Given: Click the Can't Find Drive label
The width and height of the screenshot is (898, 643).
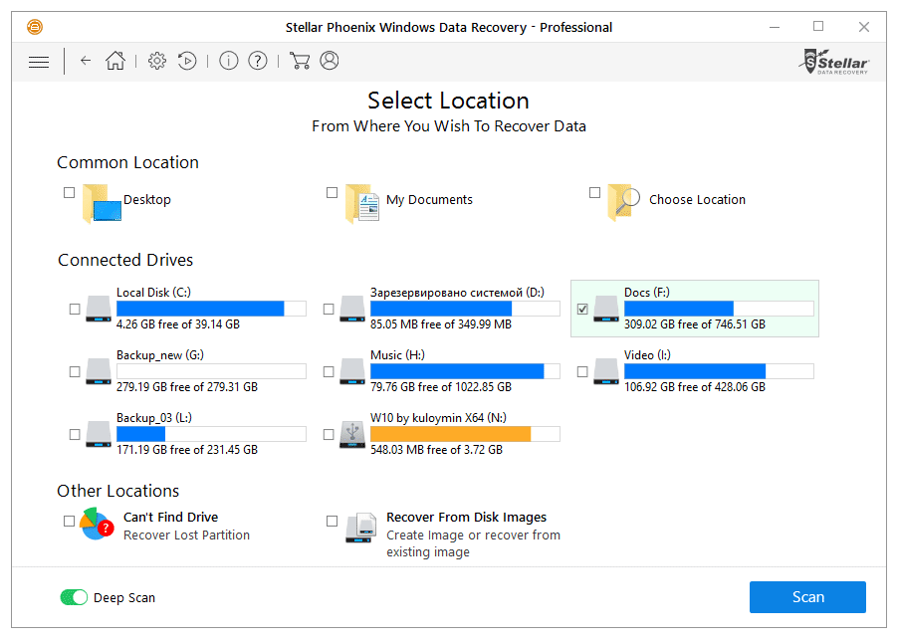Looking at the screenshot, I should (170, 517).
